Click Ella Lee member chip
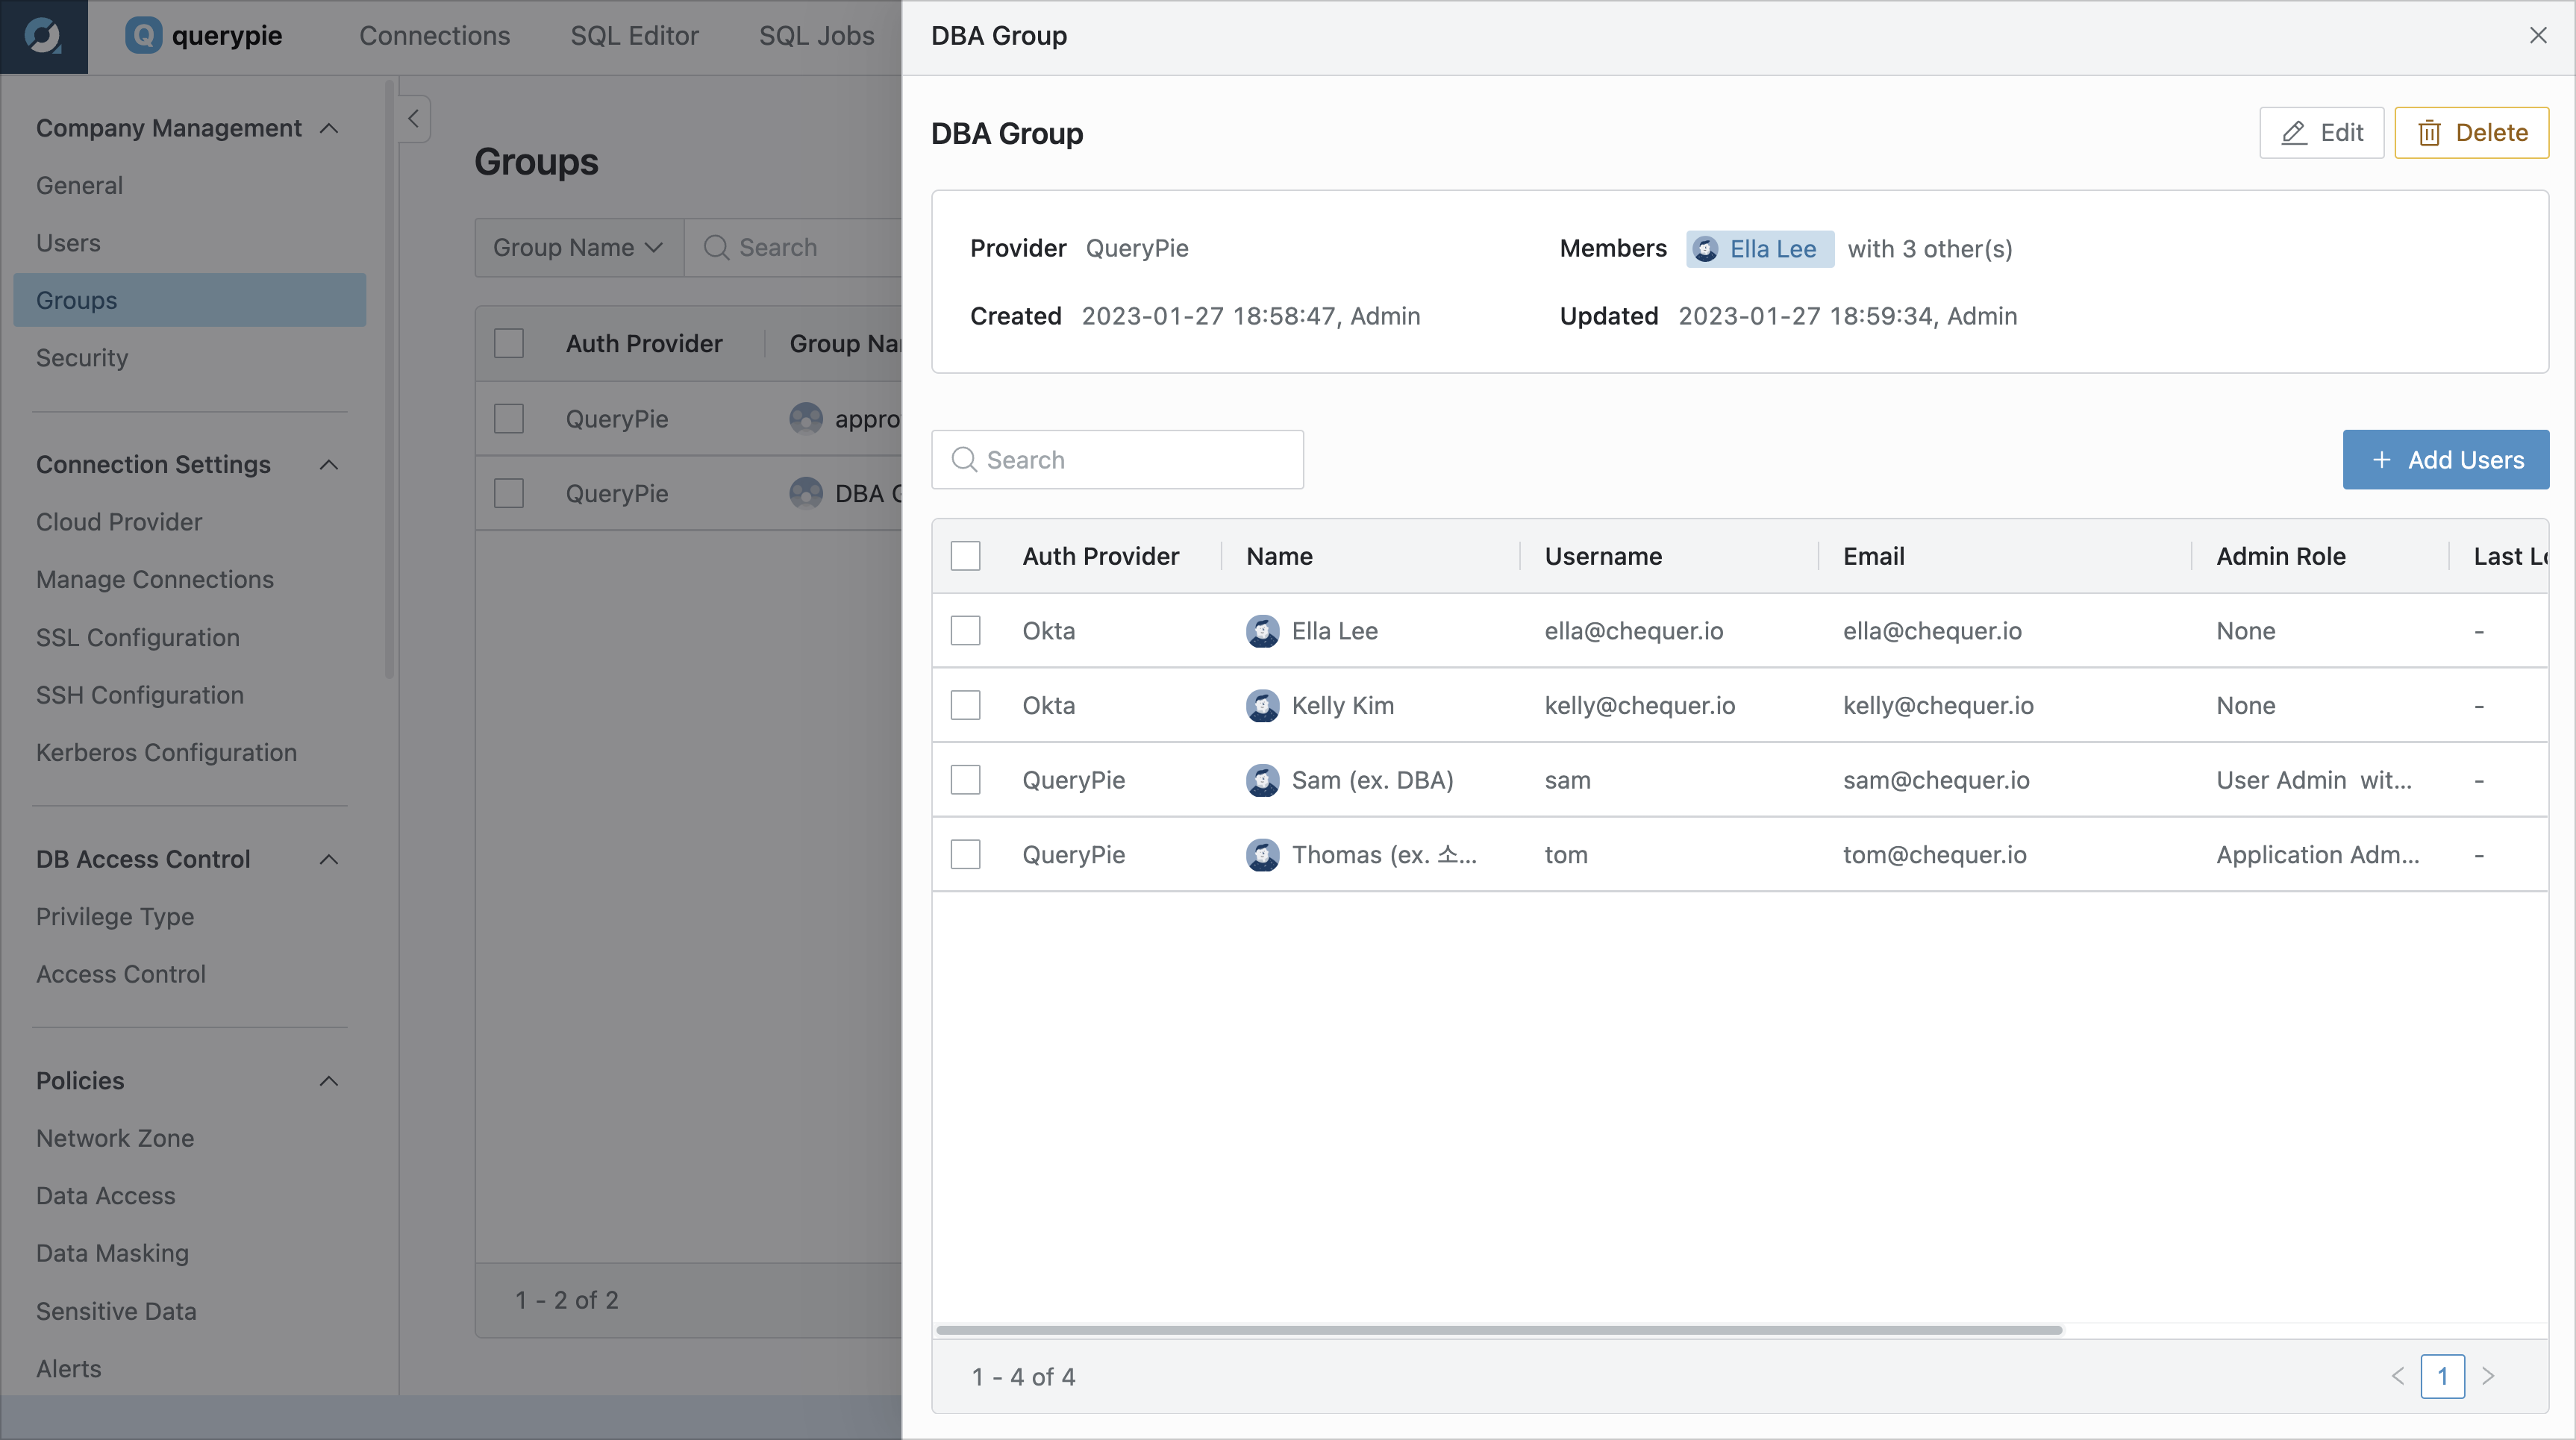2576x1440 pixels. [1759, 249]
